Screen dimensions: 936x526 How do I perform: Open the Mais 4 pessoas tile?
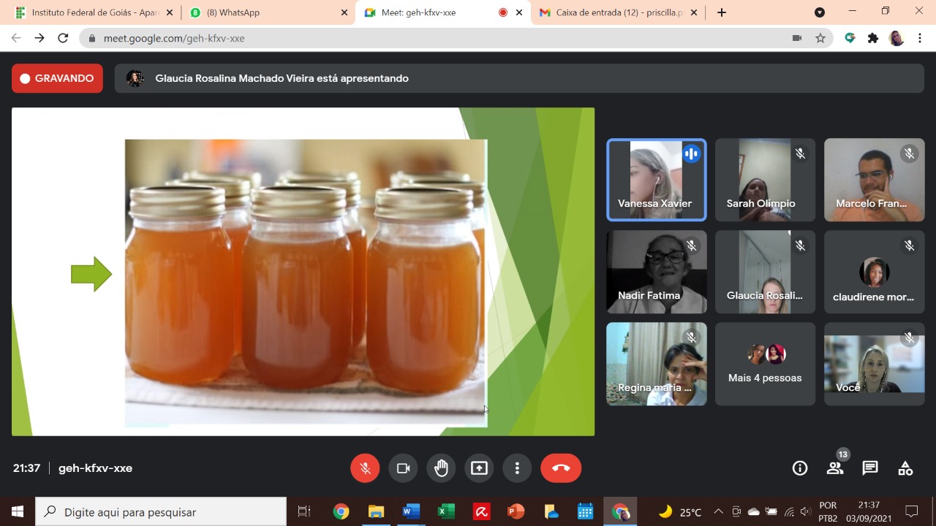765,364
